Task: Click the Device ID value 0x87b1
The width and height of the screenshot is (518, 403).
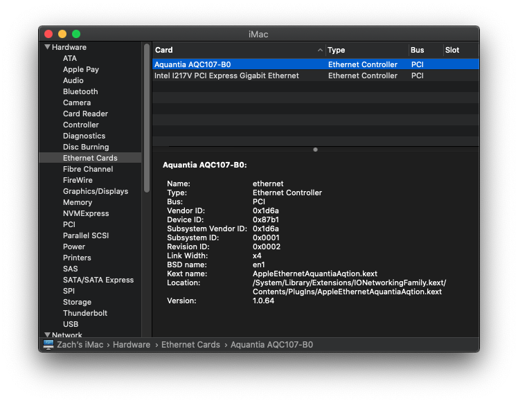Action: click(x=266, y=220)
